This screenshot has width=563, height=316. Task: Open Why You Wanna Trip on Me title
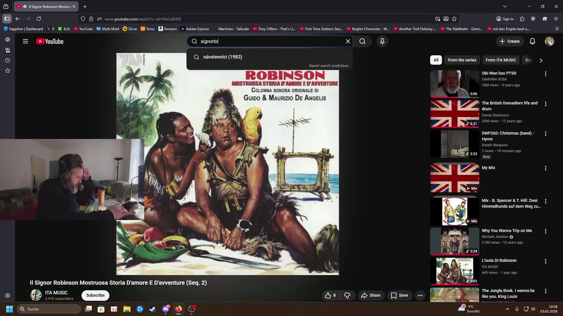pyautogui.click(x=507, y=230)
